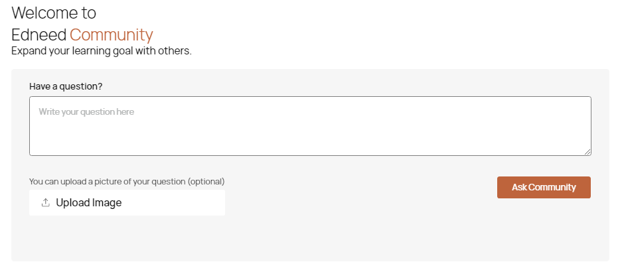This screenshot has width=620, height=270.
Task: Click the 'Upload Image' text label
Action: [88, 203]
